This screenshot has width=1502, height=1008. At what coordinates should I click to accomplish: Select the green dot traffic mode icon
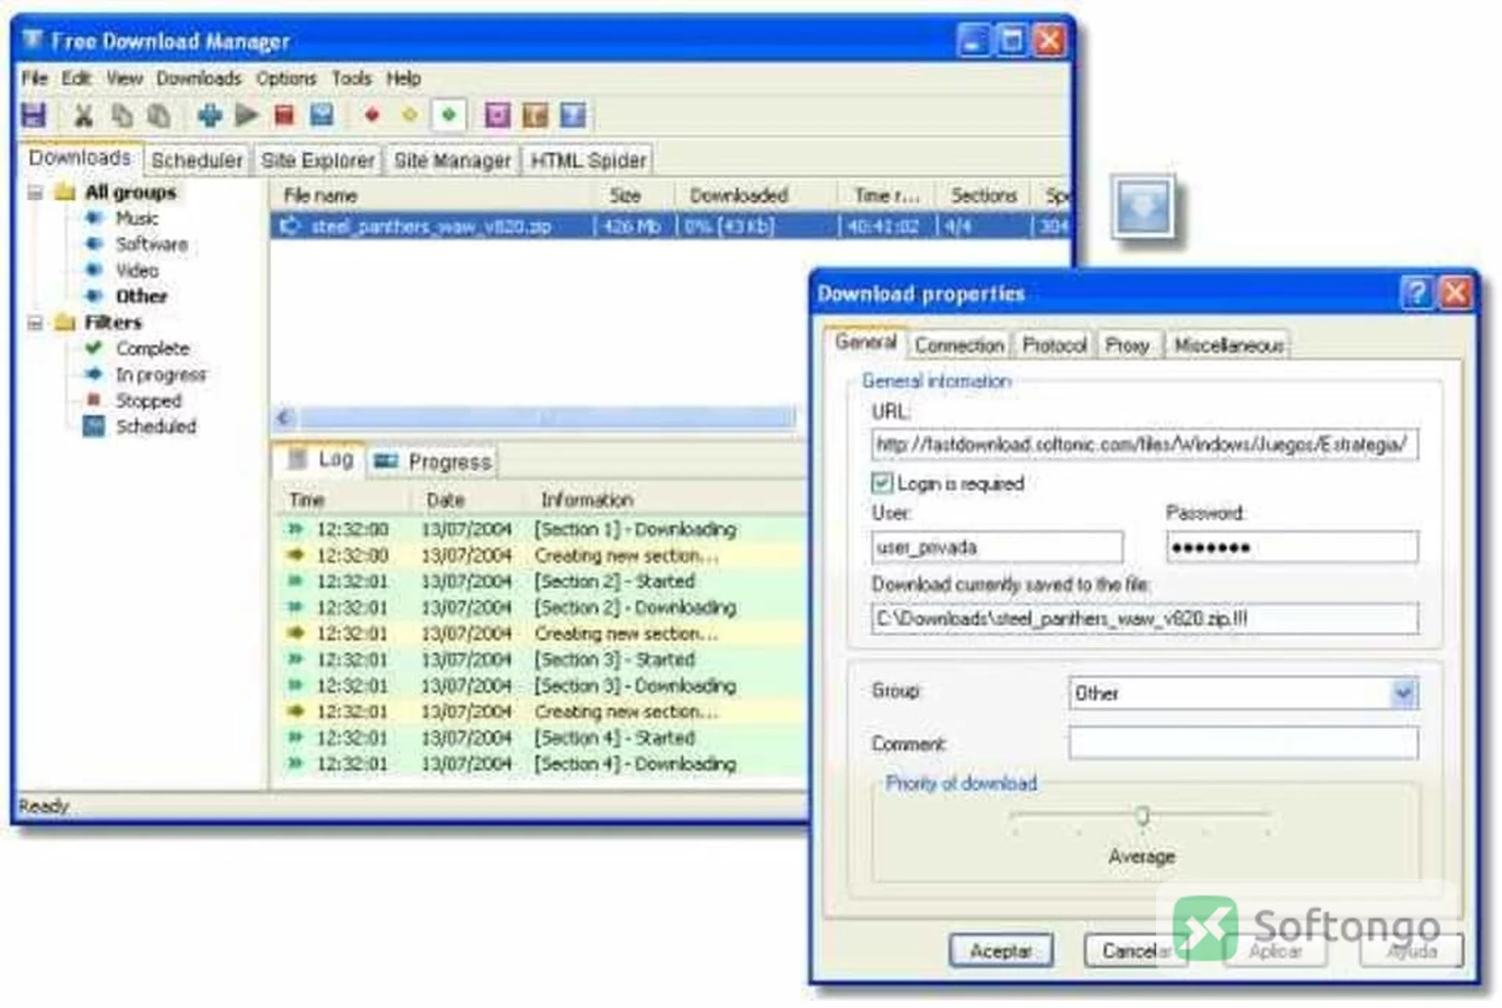(448, 116)
